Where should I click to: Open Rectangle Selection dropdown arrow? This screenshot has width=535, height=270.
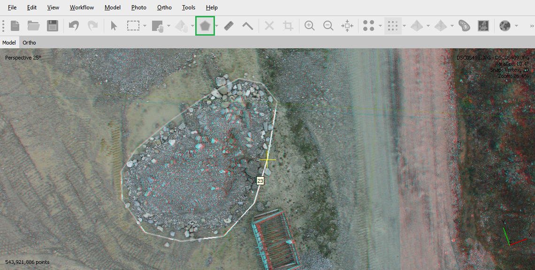click(x=145, y=26)
